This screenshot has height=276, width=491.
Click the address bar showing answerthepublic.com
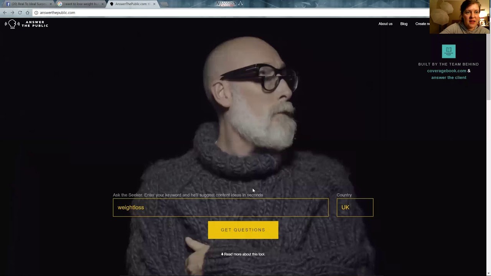pyautogui.click(x=230, y=13)
